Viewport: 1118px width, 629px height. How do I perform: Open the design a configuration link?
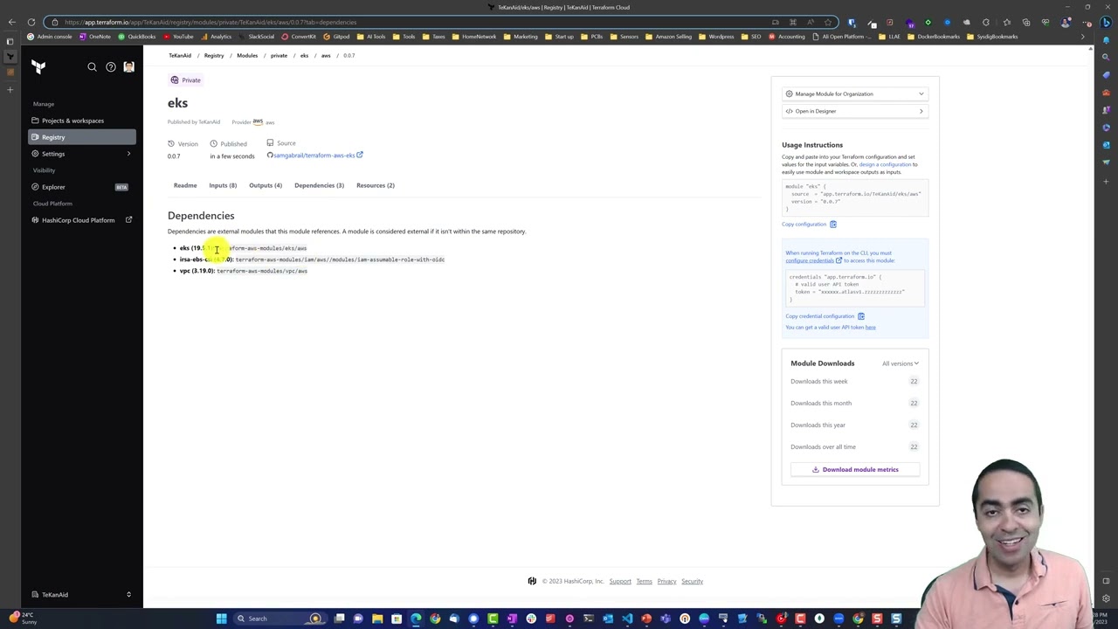pyautogui.click(x=885, y=164)
